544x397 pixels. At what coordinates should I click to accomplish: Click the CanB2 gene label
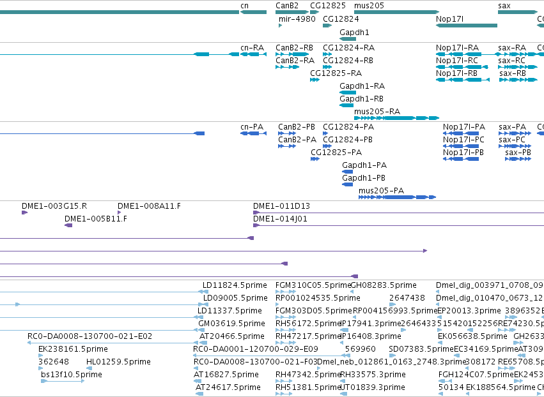pyautogui.click(x=287, y=6)
